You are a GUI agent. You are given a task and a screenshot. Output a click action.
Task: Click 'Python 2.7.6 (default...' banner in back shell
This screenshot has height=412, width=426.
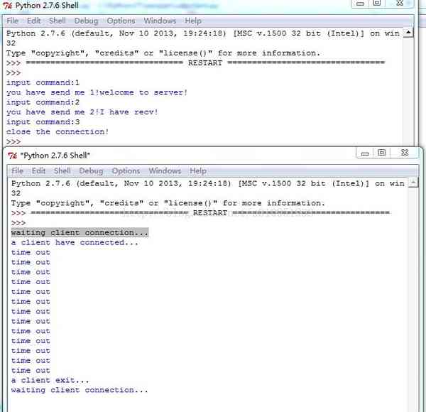203,33
